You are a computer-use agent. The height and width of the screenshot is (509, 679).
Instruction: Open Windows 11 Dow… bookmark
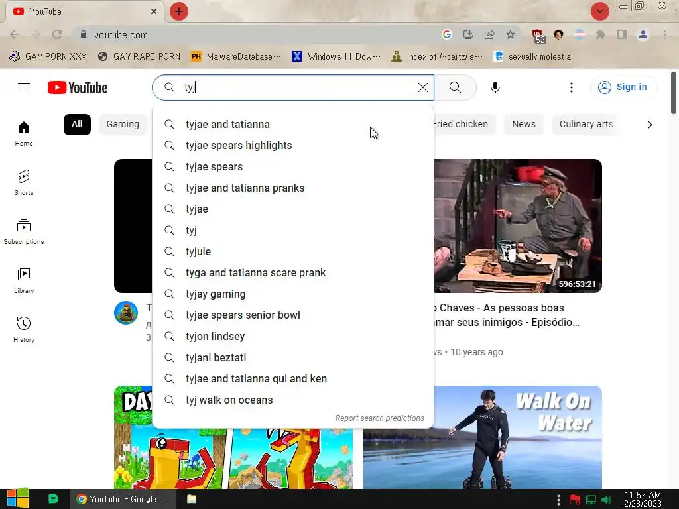tap(336, 56)
